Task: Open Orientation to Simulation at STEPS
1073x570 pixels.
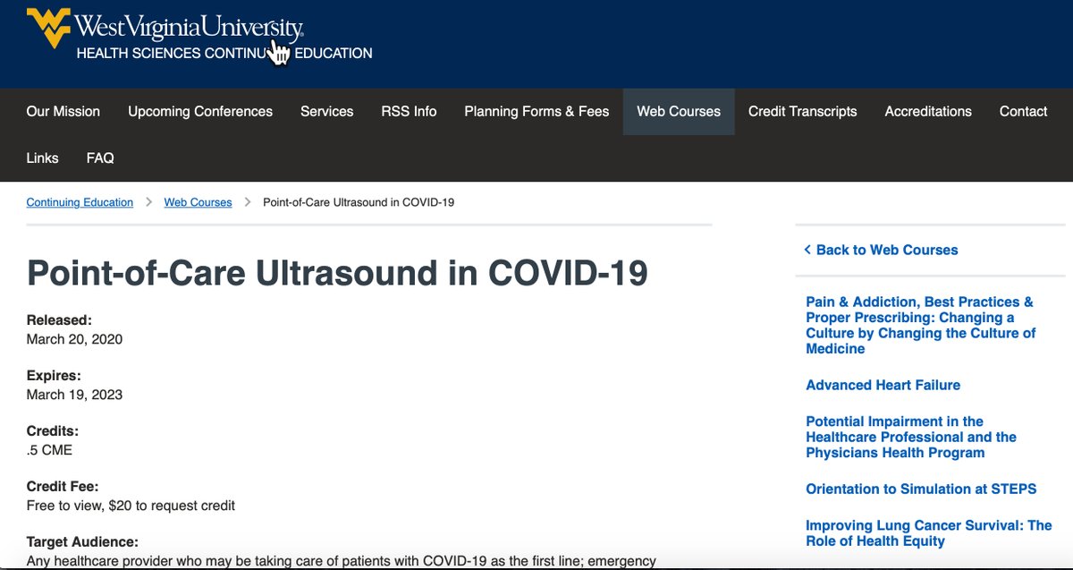Action: point(921,489)
